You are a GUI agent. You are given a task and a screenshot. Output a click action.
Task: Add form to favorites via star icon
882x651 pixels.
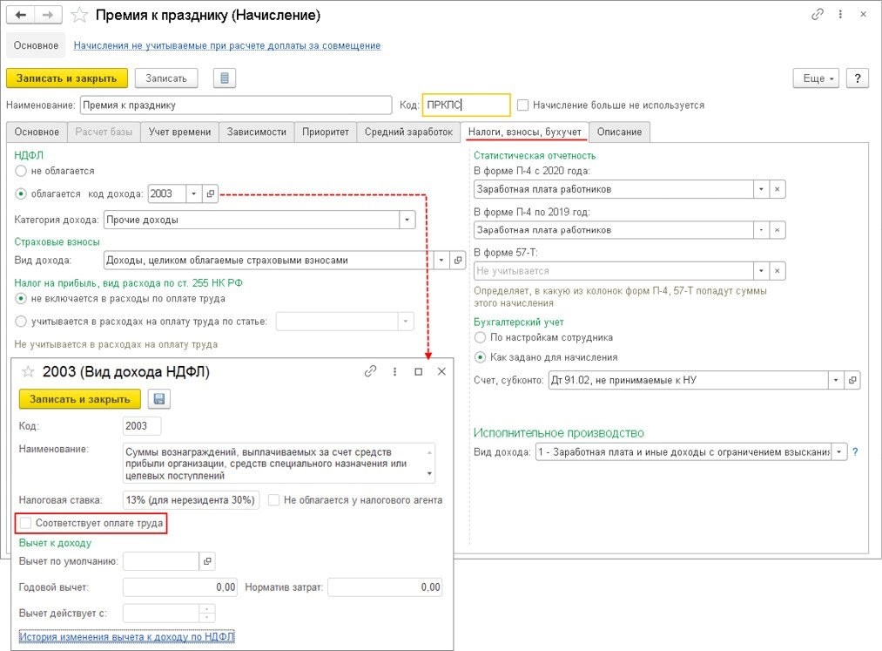78,16
